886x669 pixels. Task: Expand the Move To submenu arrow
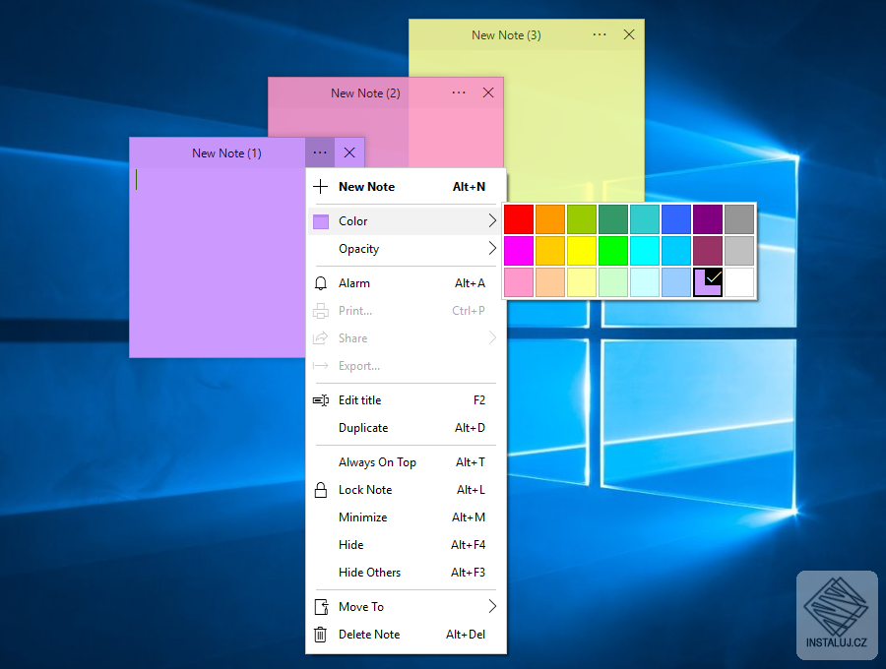(492, 607)
